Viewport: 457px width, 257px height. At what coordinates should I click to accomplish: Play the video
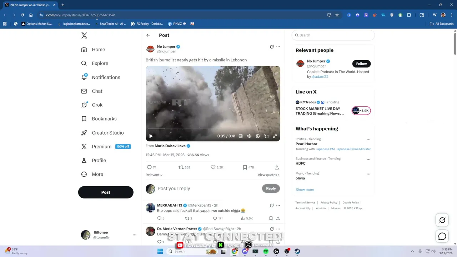(151, 136)
